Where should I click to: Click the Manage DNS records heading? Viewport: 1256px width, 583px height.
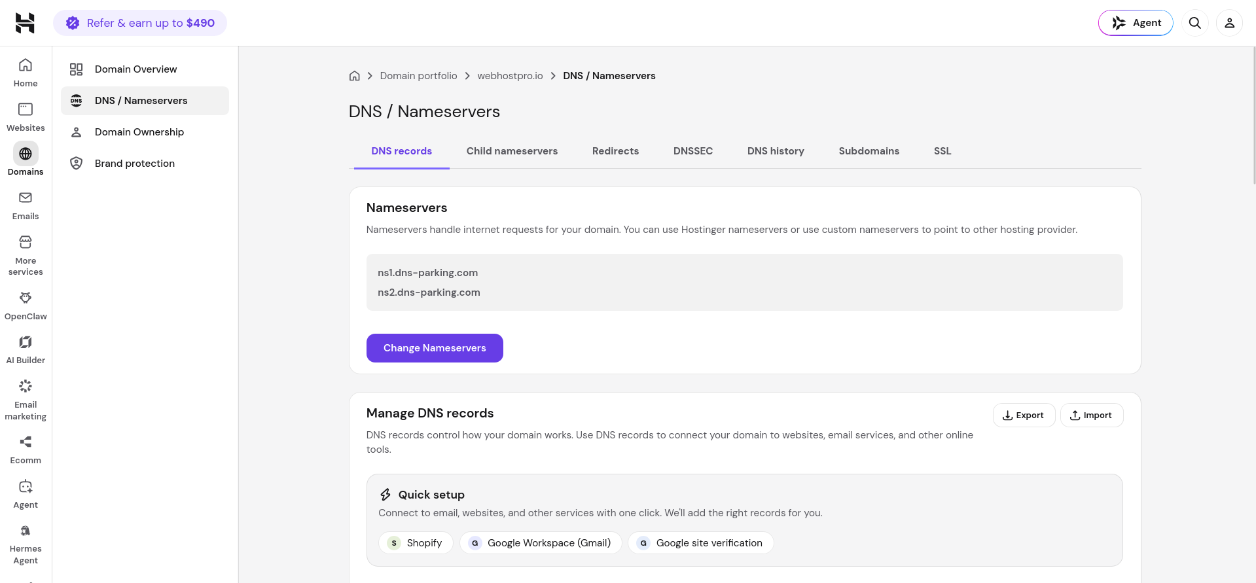coord(430,414)
